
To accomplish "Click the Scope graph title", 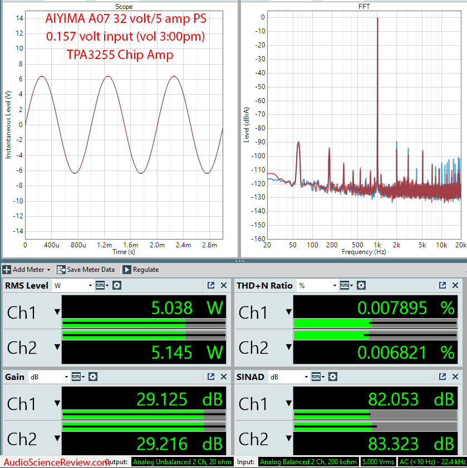I will pyautogui.click(x=124, y=7).
